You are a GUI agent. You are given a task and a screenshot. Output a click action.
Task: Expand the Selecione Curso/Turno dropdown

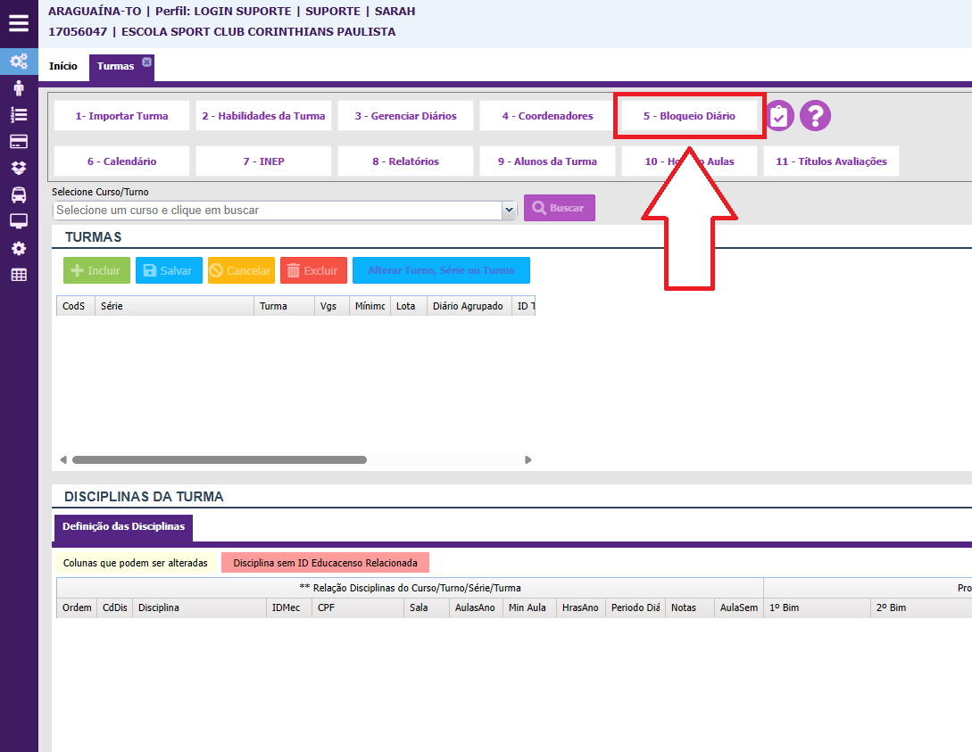pos(509,211)
